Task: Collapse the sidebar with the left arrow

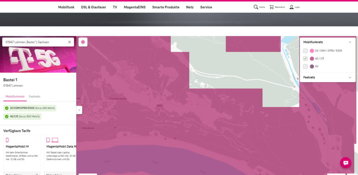Action: [79, 110]
